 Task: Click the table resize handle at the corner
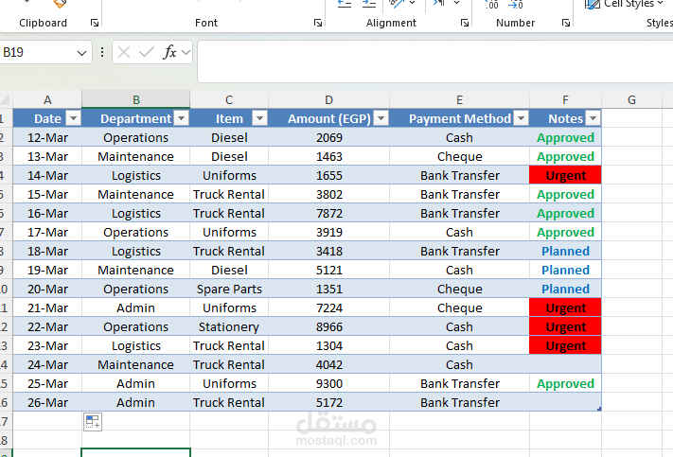[x=599, y=409]
